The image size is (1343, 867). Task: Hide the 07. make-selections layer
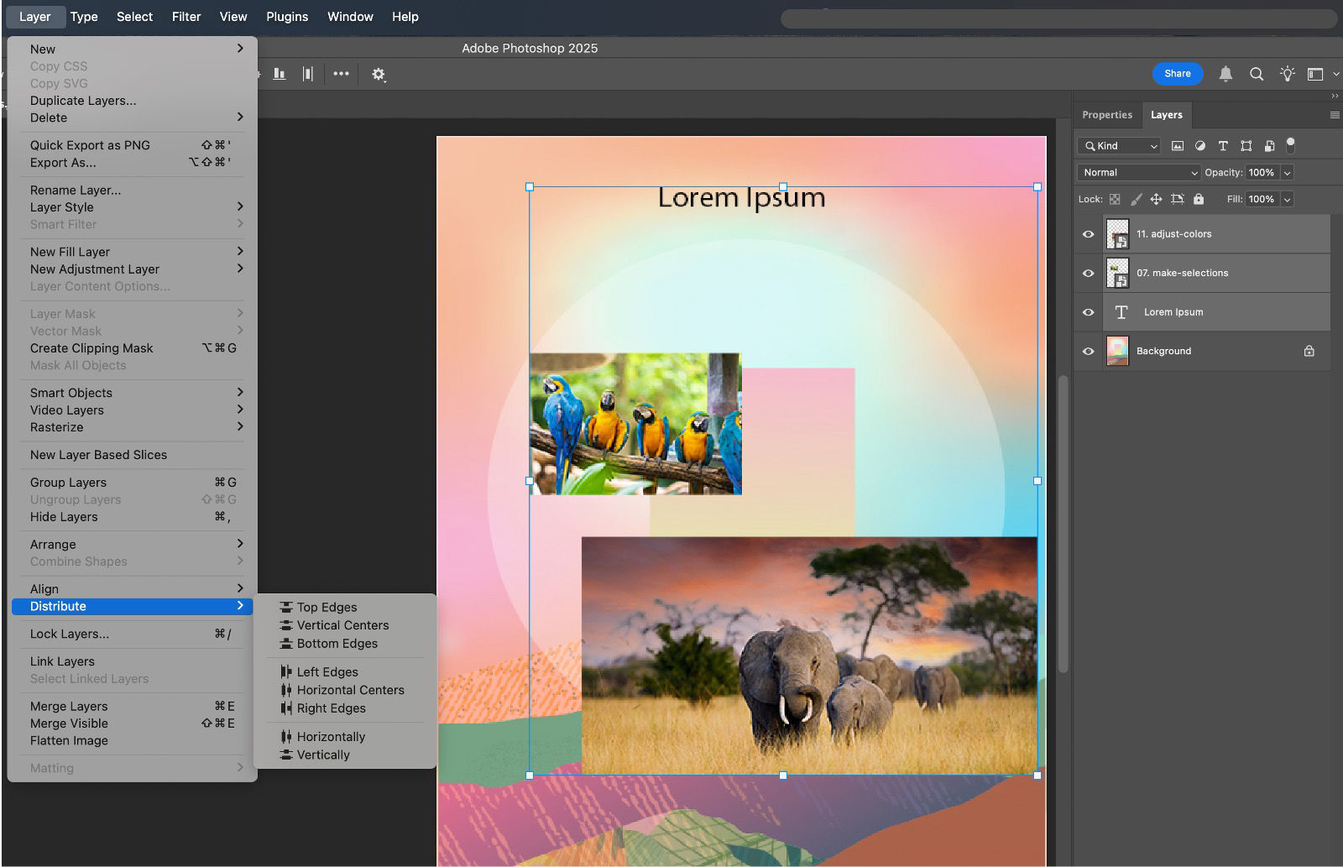(x=1088, y=273)
